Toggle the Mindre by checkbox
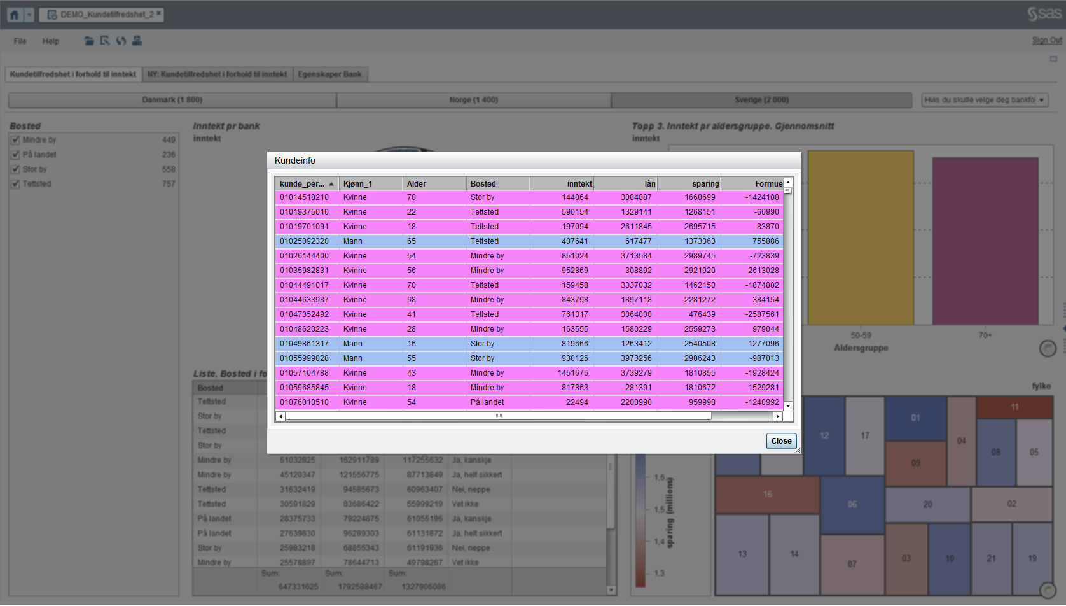This screenshot has height=606, width=1066. coord(15,140)
